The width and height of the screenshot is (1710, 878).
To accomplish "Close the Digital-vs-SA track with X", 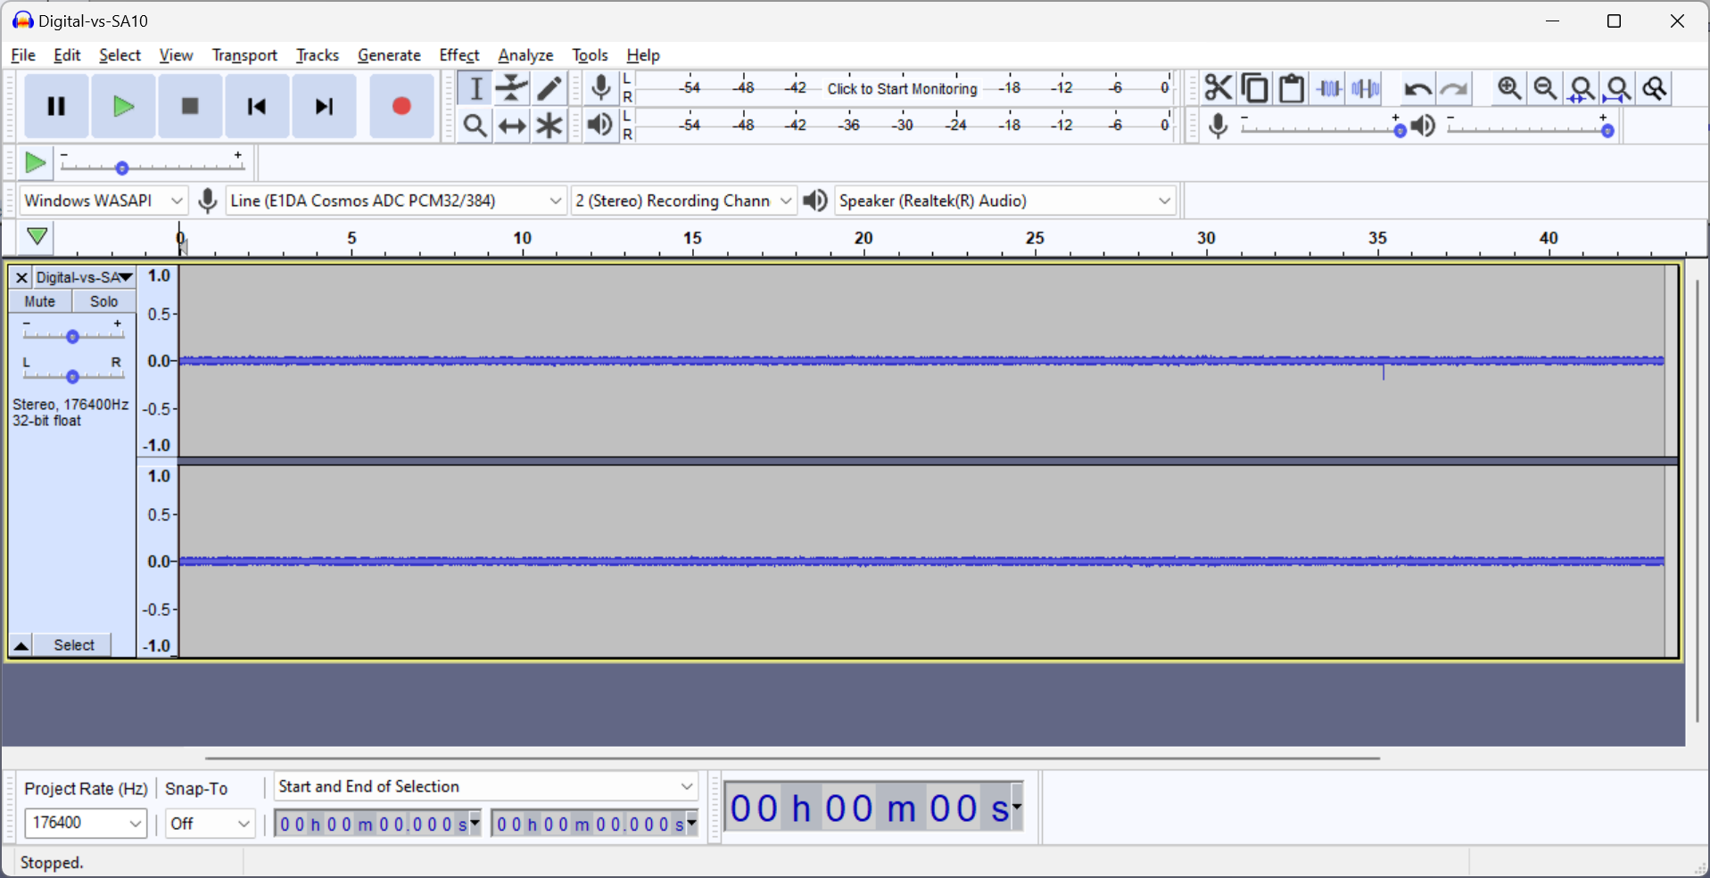I will pos(21,277).
